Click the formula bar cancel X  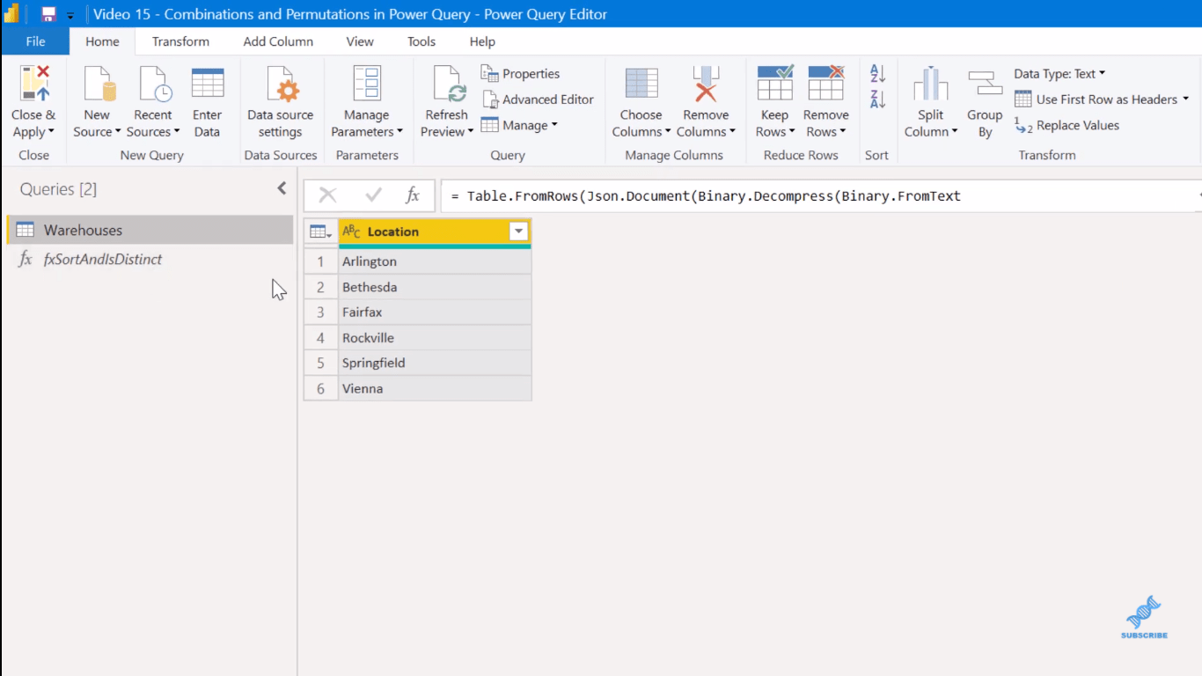327,195
